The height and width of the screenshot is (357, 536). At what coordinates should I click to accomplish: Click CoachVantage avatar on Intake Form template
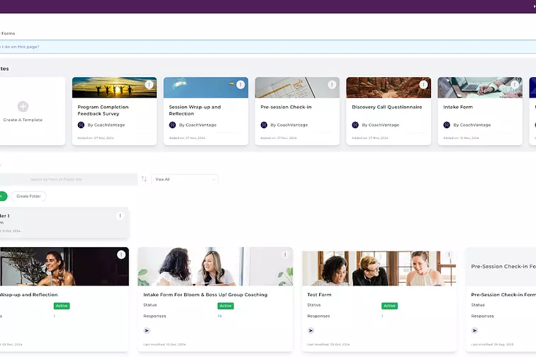coord(447,125)
